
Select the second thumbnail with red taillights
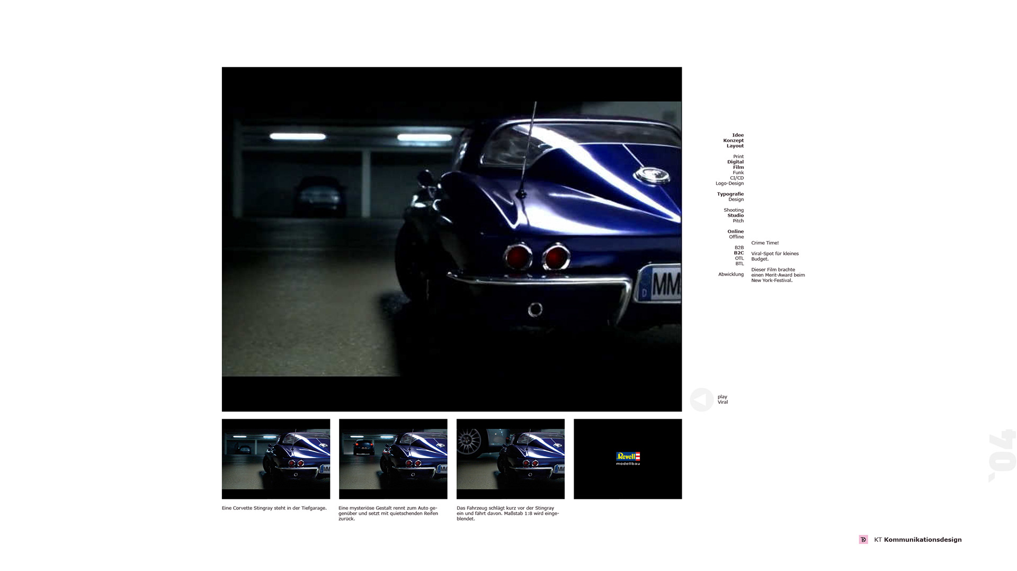point(393,459)
